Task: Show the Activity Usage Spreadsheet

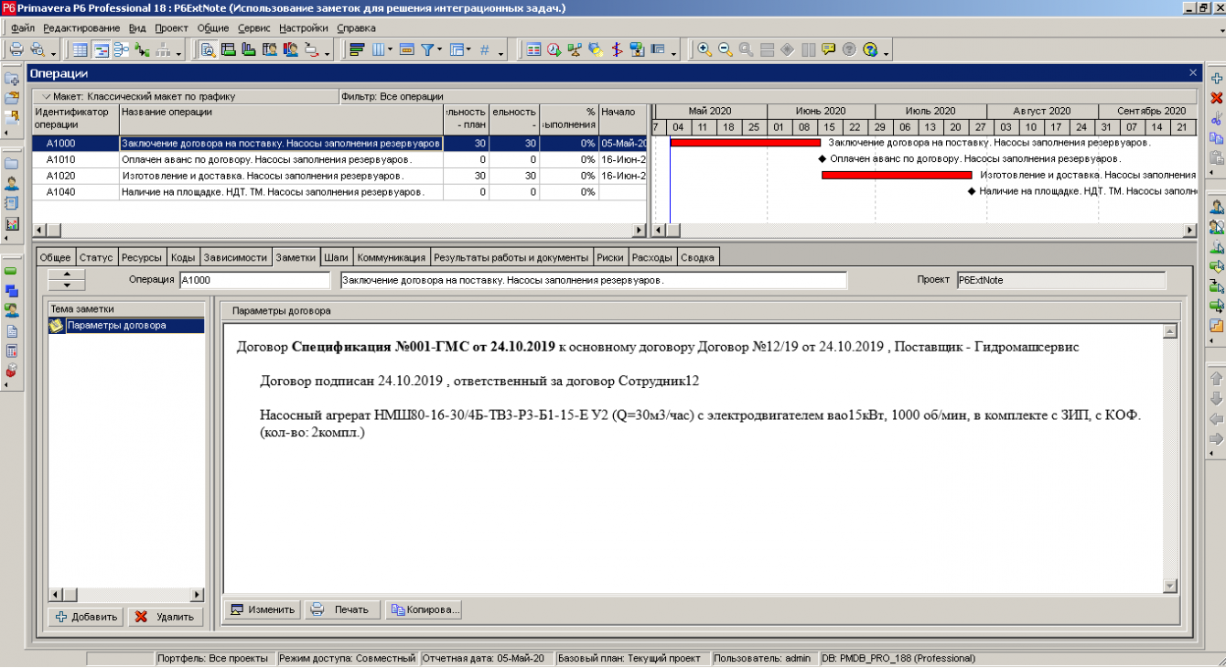Action: (x=228, y=49)
